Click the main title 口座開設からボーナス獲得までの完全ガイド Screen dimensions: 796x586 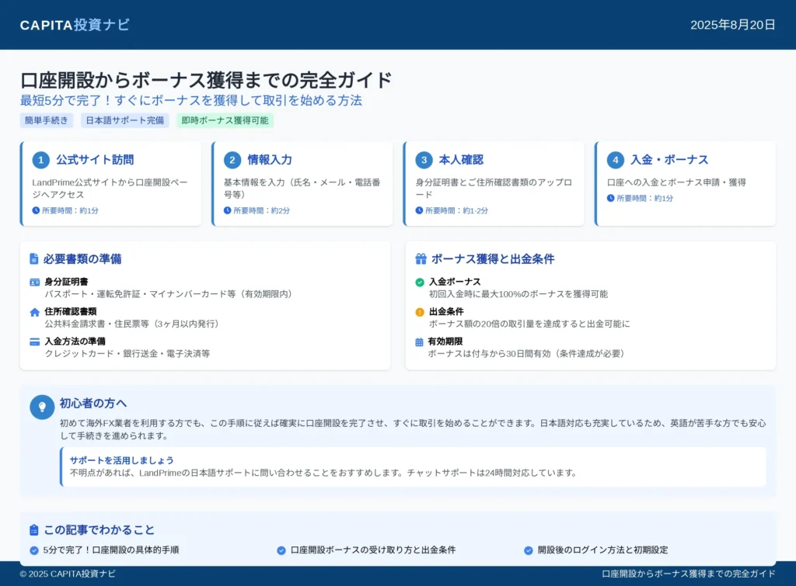(206, 80)
